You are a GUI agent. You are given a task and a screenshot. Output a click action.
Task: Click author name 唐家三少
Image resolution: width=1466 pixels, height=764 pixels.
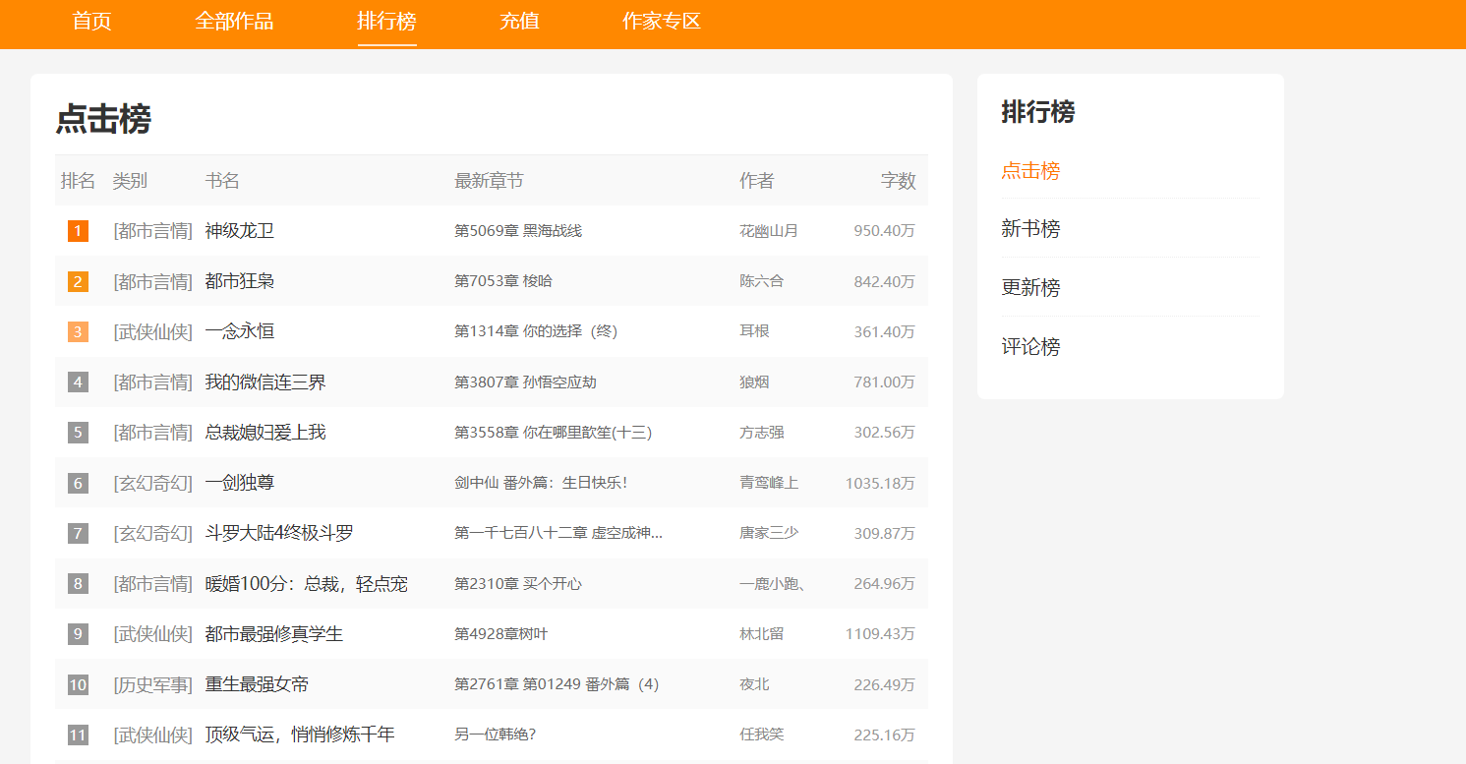click(x=769, y=533)
